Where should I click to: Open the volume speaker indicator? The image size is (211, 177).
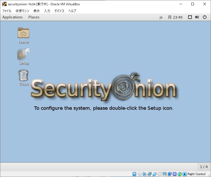point(197,17)
